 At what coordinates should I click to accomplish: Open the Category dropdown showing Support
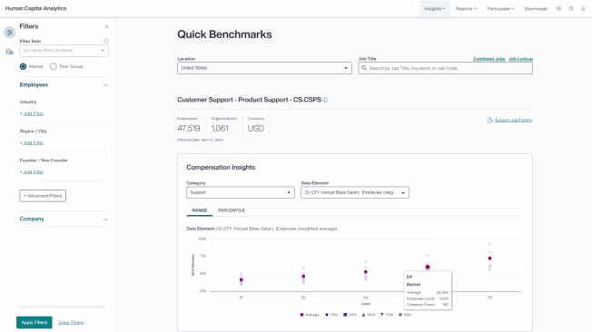241,192
